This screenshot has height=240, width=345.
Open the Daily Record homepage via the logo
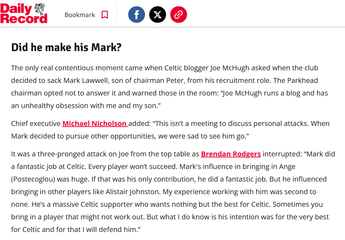point(24,14)
